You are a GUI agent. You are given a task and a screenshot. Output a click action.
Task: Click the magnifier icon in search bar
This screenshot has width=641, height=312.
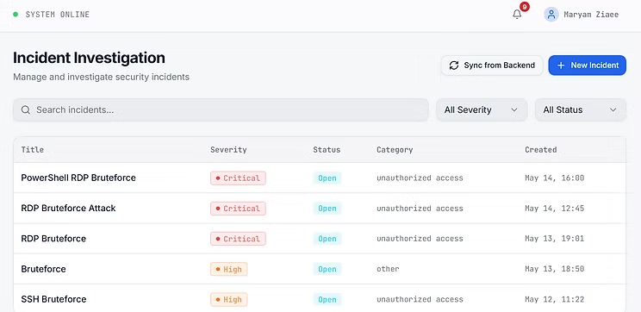[26, 109]
